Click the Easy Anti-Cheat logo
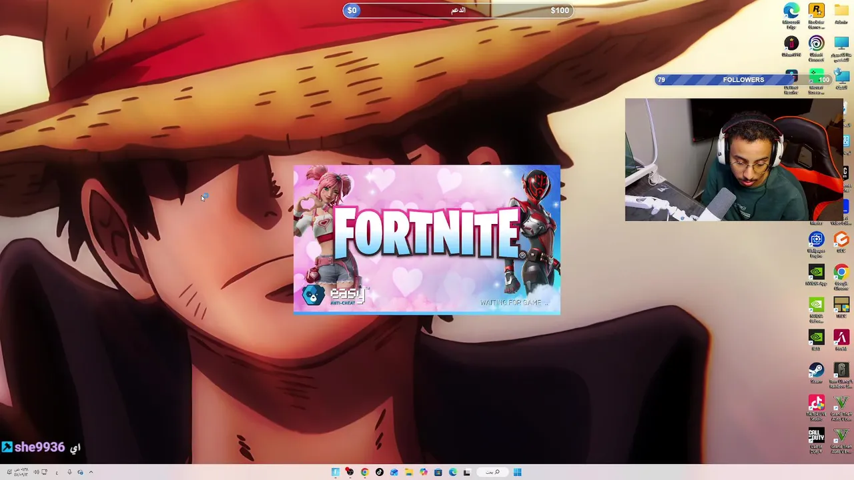This screenshot has height=480, width=854. [x=334, y=295]
